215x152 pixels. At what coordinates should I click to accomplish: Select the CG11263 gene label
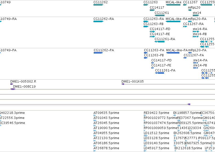[x=151, y=2]
